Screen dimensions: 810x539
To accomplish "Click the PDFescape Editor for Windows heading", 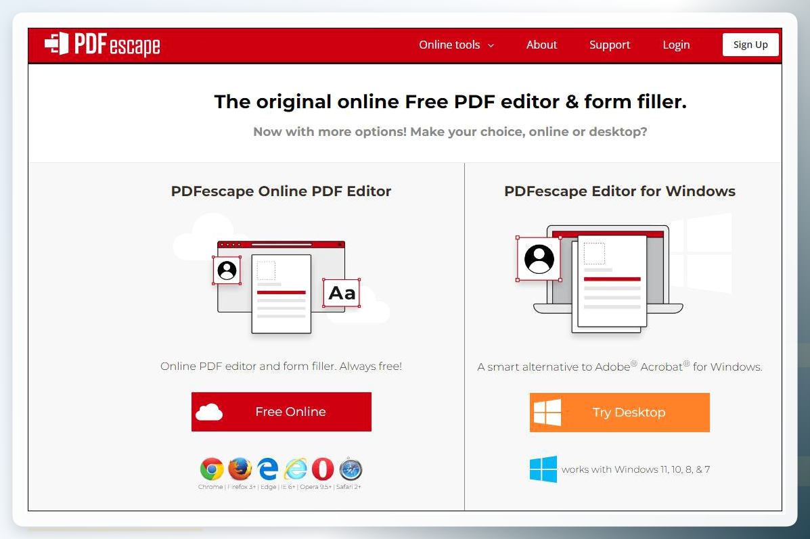I will click(619, 191).
